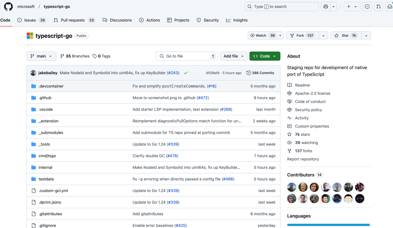This screenshot has height=228, width=393.
Task: Open the last contributor avatar in second row
Action: pyautogui.click(x=360, y=199)
